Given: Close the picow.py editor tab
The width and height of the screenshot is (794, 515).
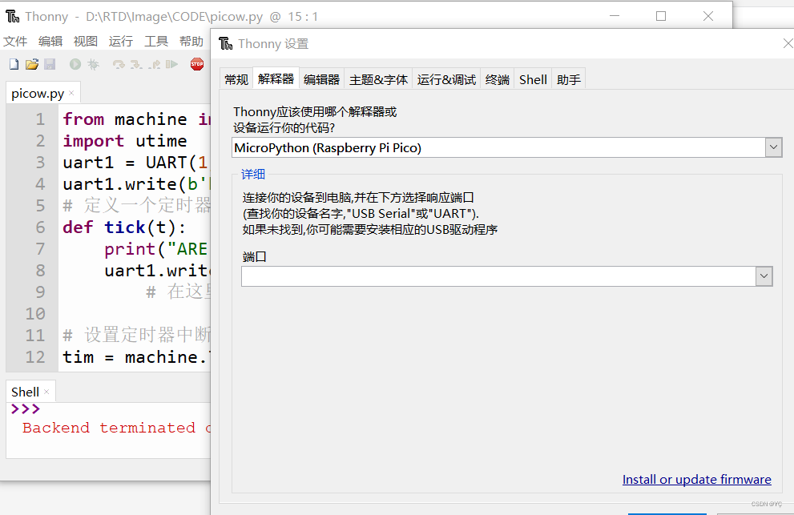Looking at the screenshot, I should (71, 93).
